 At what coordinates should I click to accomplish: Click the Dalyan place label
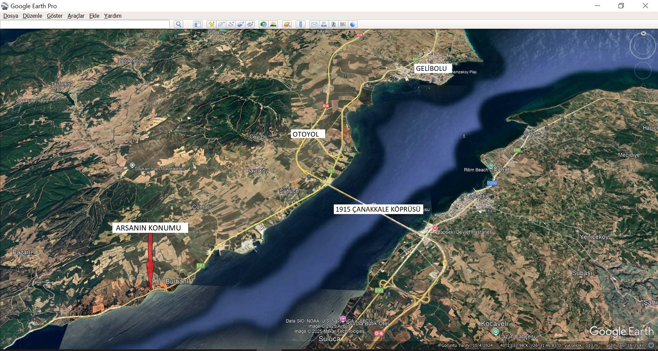pos(502,169)
